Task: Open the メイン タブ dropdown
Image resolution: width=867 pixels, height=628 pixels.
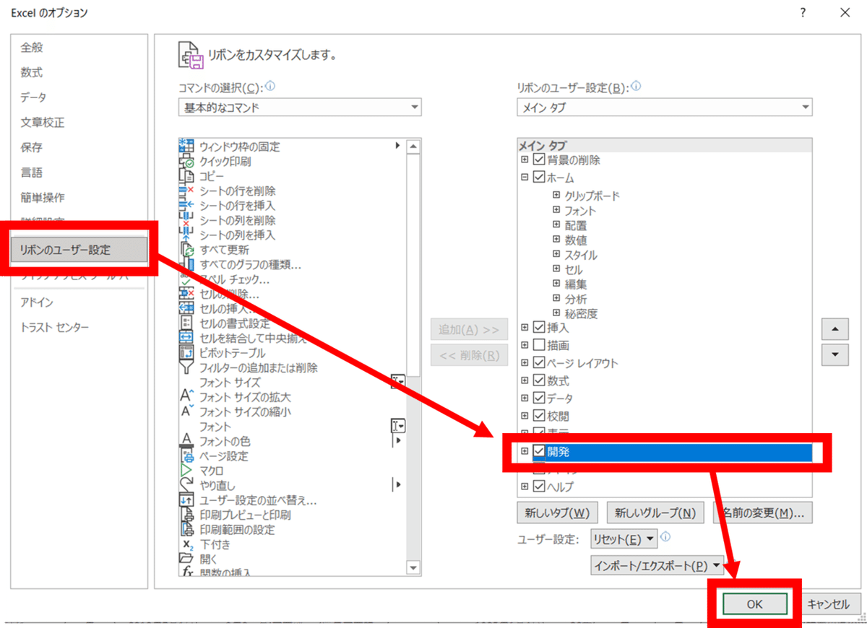Action: tap(664, 108)
